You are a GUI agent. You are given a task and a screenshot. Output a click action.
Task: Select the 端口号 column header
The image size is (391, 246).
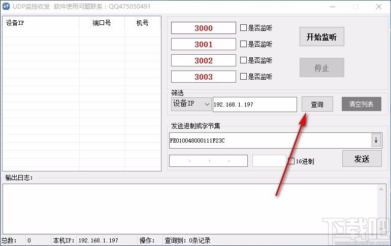(102, 23)
